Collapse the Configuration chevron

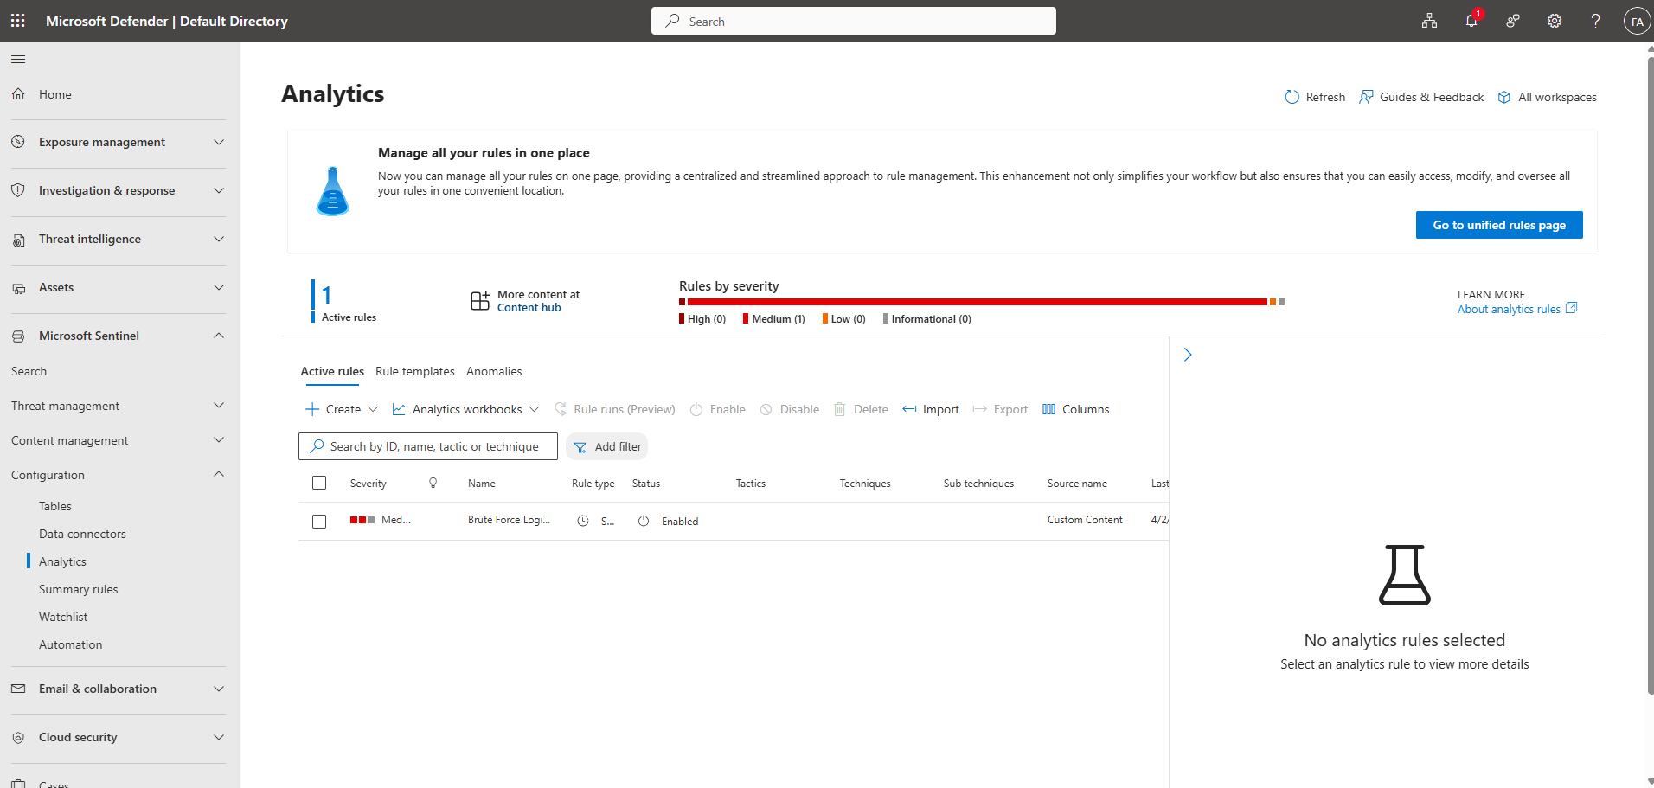click(219, 474)
